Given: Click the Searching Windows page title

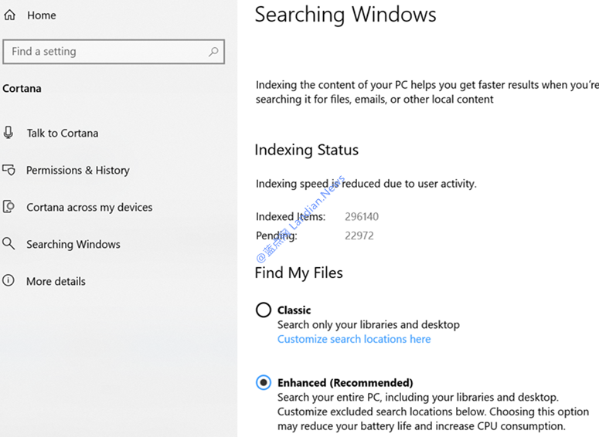Looking at the screenshot, I should pos(345,15).
